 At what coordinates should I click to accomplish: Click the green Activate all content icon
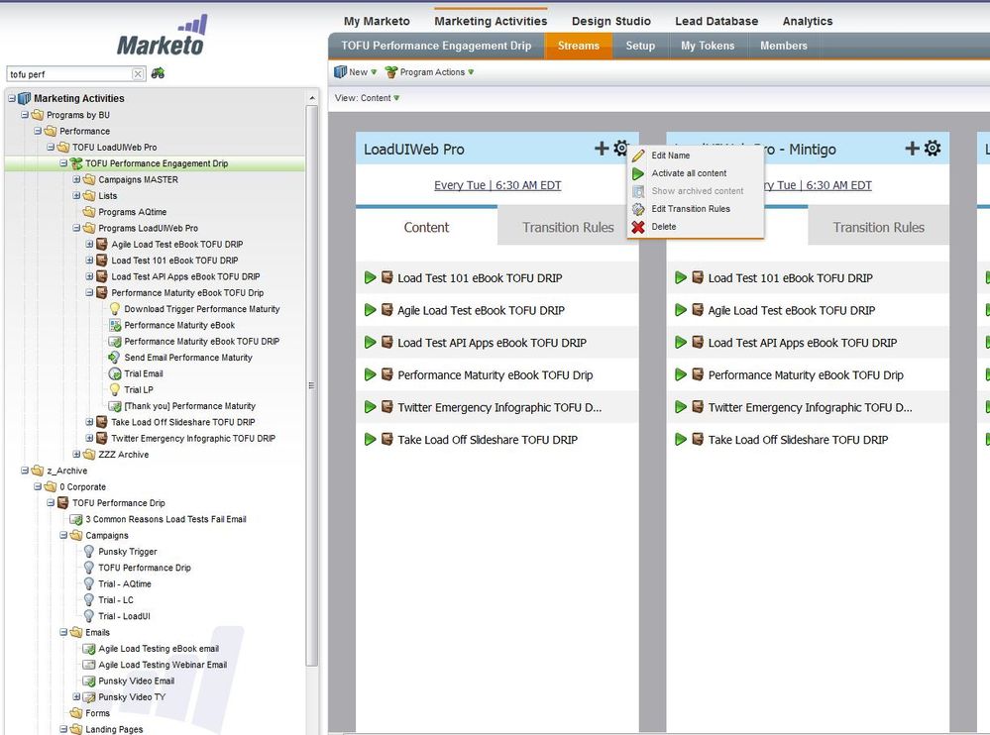(x=638, y=173)
